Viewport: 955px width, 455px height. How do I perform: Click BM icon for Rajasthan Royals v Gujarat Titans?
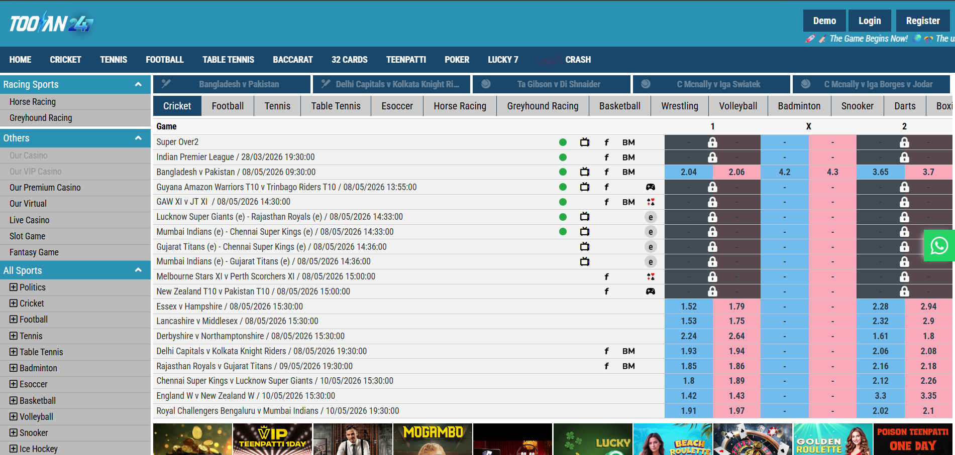[x=628, y=366]
